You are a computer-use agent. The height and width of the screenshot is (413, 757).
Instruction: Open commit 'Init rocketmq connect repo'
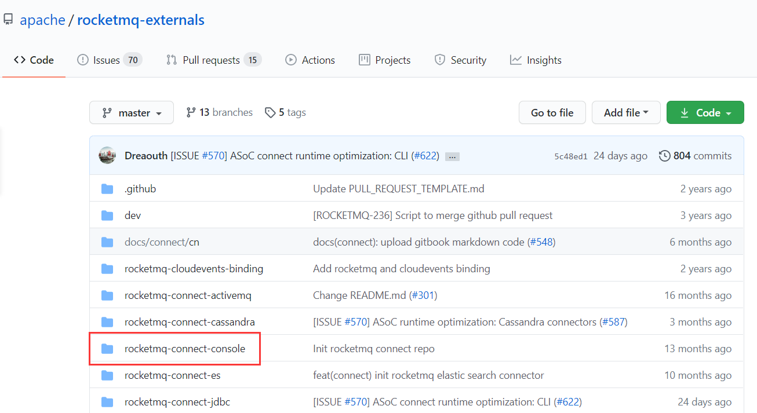click(x=374, y=349)
